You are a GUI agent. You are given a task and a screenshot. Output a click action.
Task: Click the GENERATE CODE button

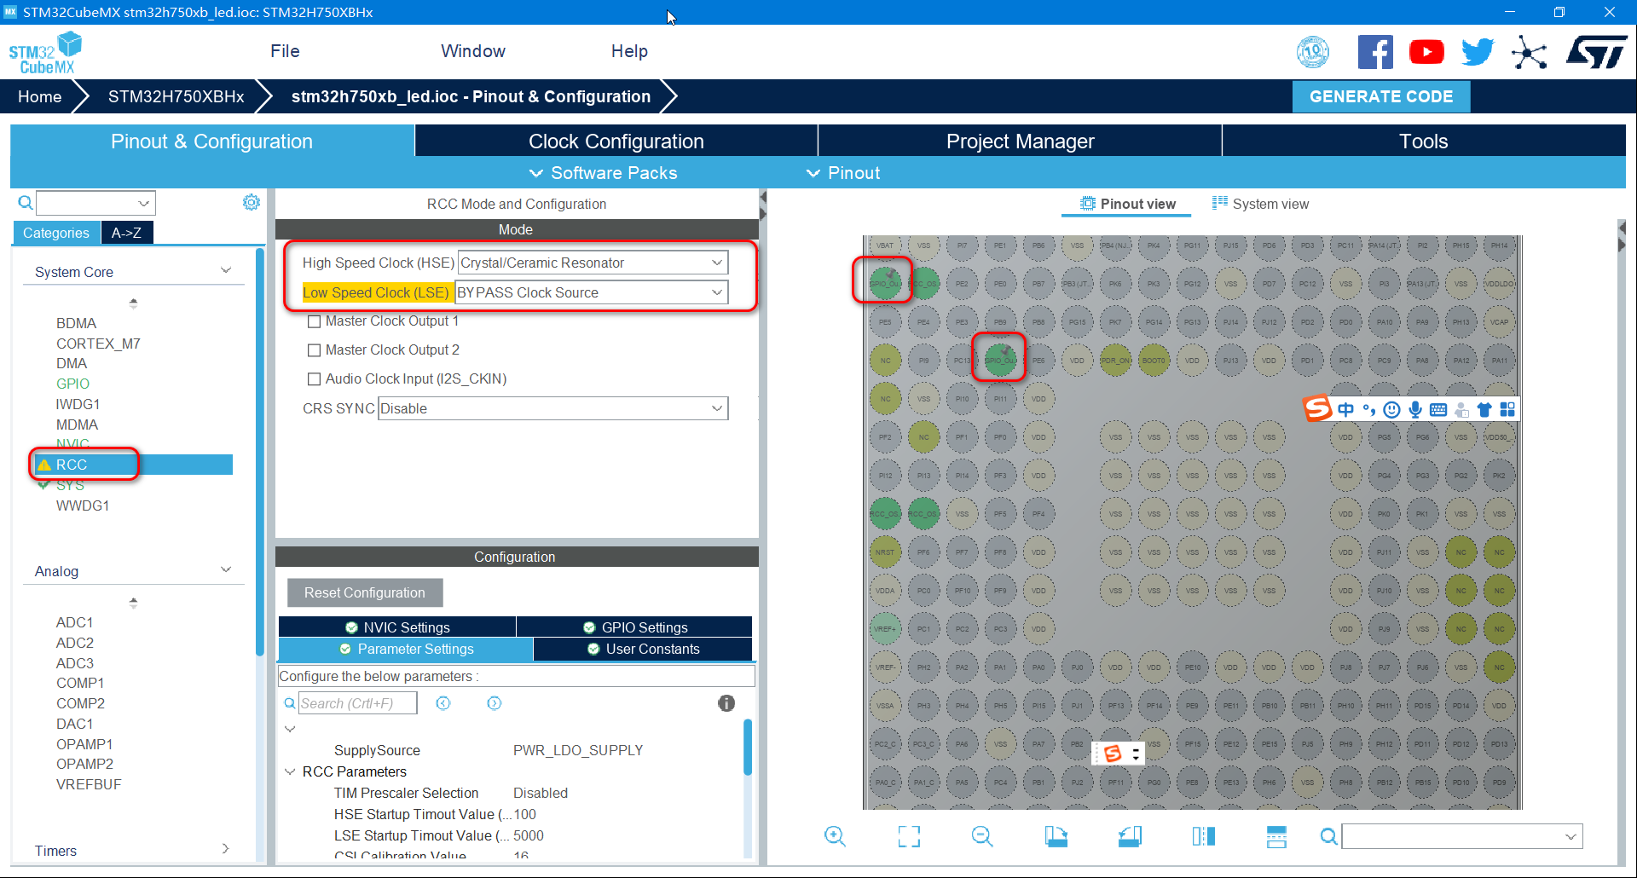click(1381, 96)
